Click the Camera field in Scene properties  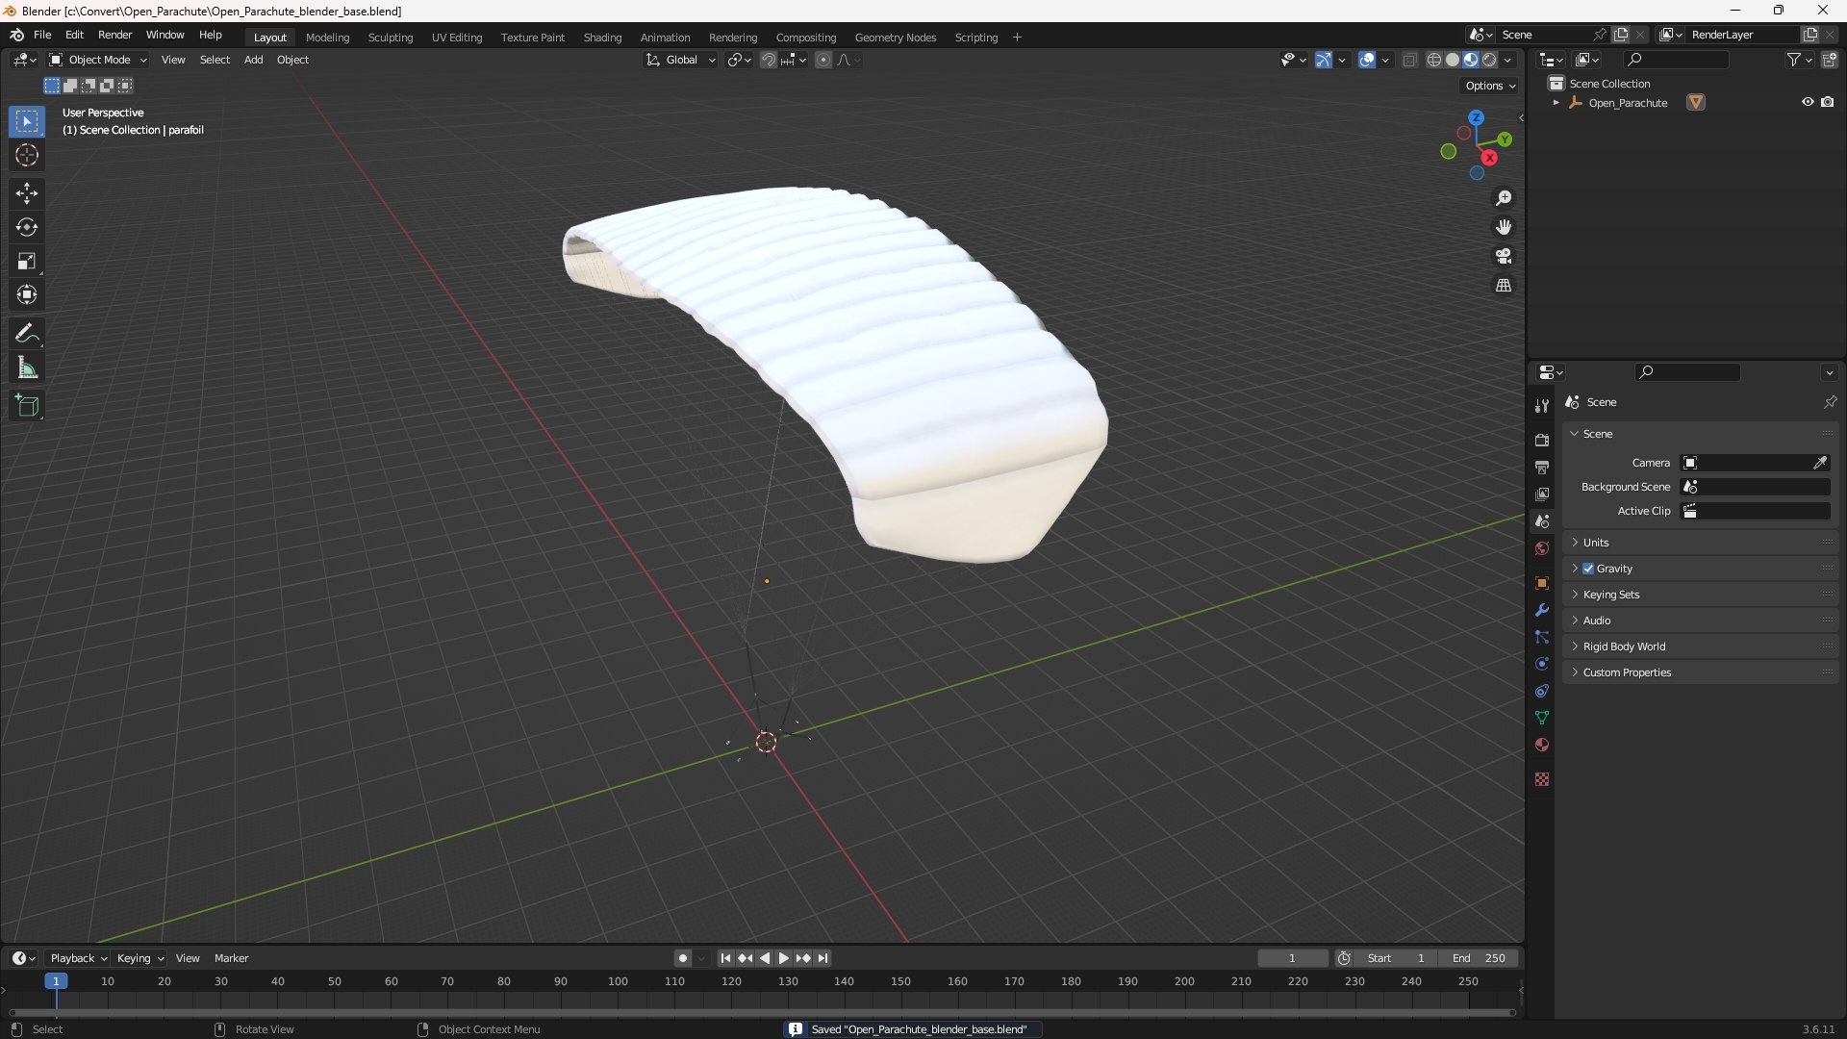click(x=1755, y=463)
